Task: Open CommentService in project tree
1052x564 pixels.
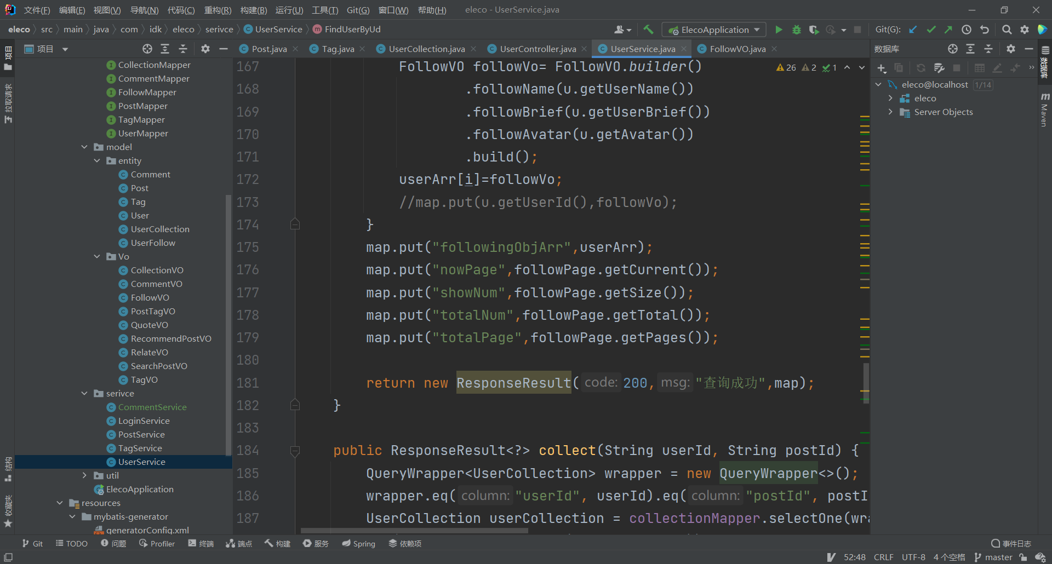Action: [152, 407]
